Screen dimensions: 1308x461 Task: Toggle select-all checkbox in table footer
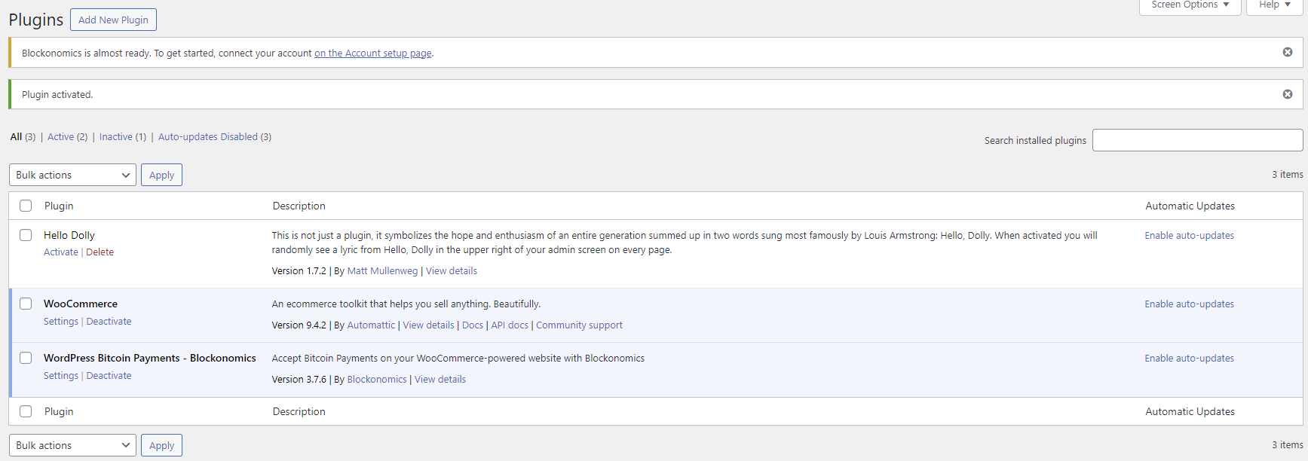[26, 411]
